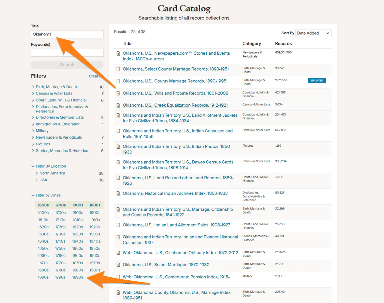Click the document icon beside Creek Equalization Records
The image size is (384, 303).
pos(118,105)
